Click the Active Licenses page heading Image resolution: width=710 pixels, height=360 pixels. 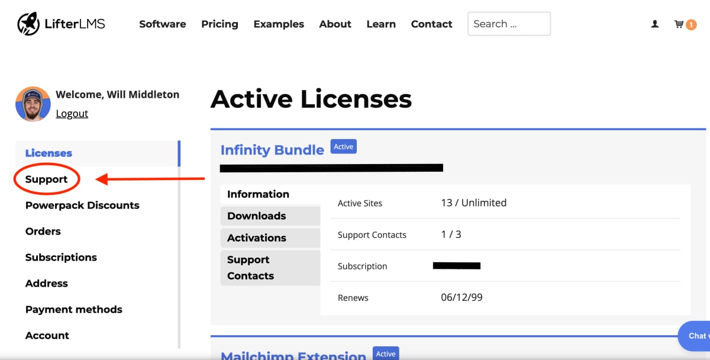click(311, 99)
